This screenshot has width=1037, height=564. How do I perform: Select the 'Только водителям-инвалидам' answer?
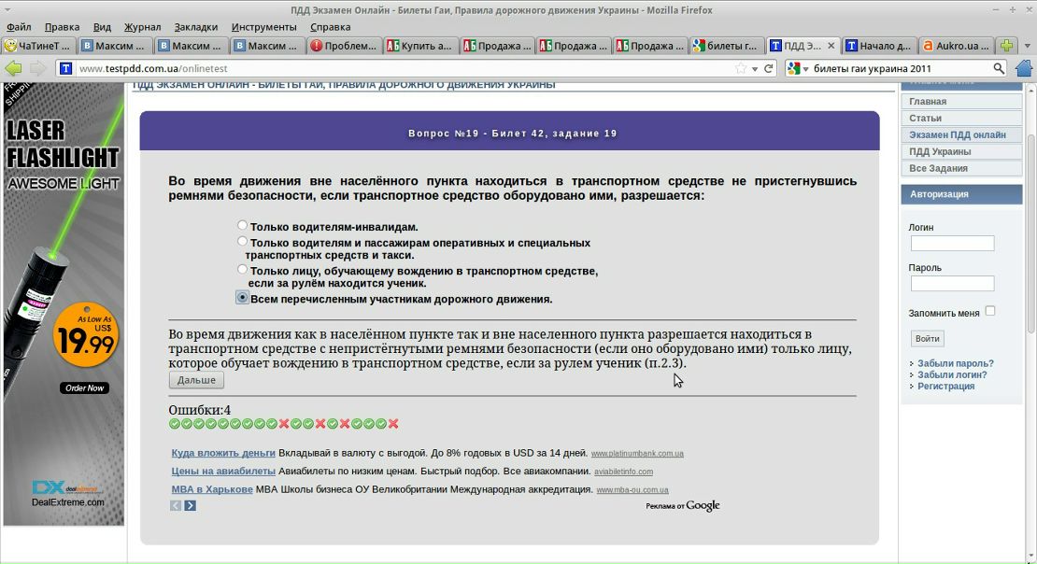(243, 226)
